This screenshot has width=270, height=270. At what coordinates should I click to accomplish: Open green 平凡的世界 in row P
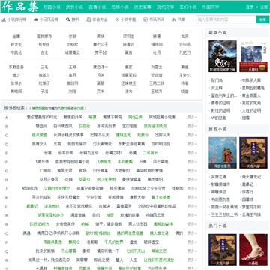coord(114,242)
